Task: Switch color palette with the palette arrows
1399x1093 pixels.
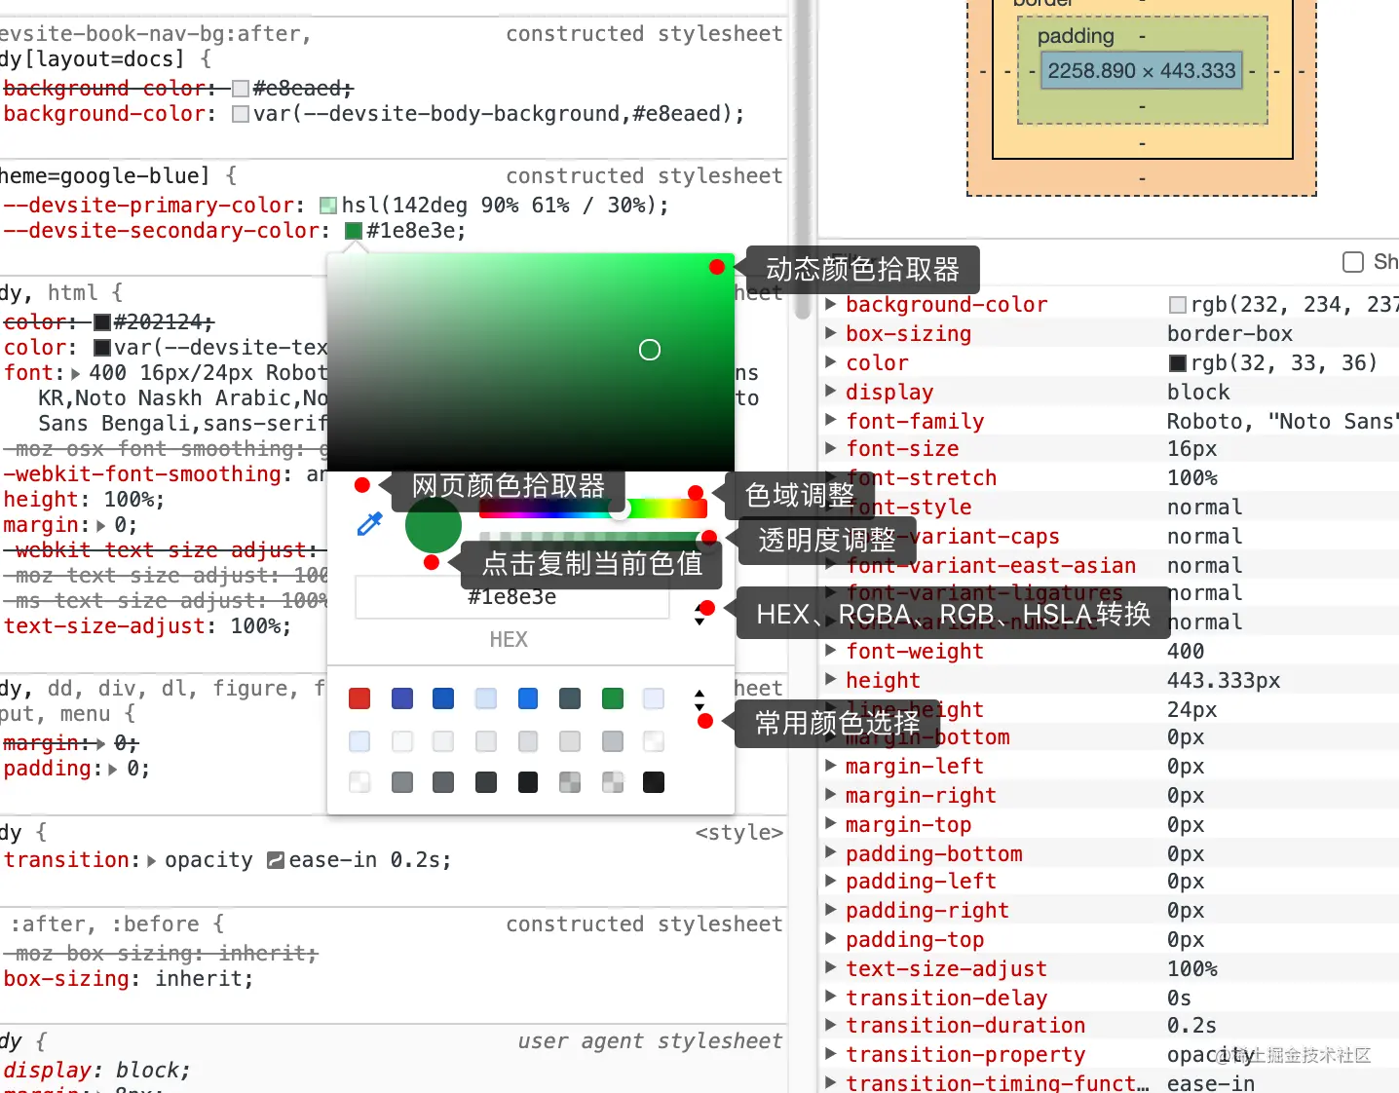Action: click(x=699, y=700)
